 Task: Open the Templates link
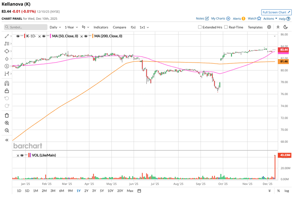[x=255, y=27]
